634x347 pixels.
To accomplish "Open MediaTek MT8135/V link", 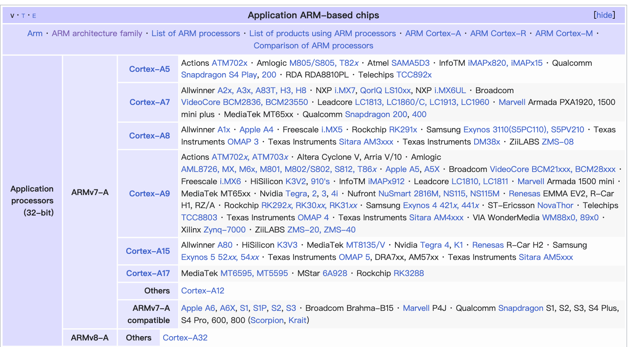I will 365,245.
